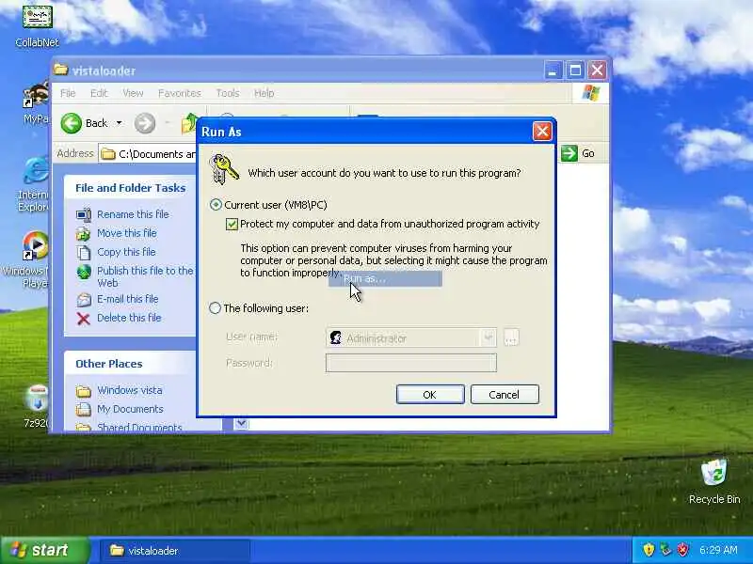Click the green Go arrow button
753x564 pixels.
click(569, 153)
